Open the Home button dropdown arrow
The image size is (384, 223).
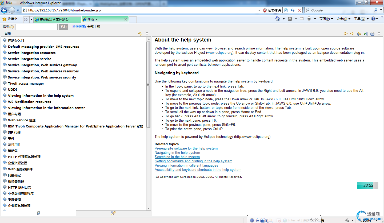[283, 19]
